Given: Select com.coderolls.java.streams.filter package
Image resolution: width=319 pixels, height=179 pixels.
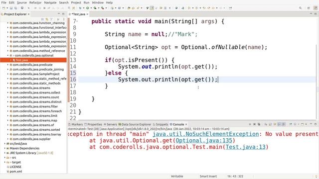Looking at the screenshot, I should pyautogui.click(x=35, y=106).
